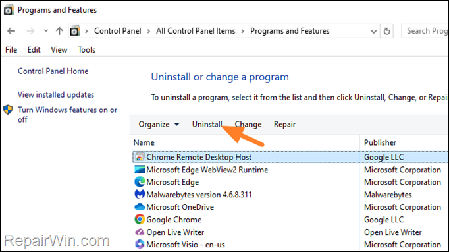Click the All Control Panel Items breadcrumb
Screen dimensions: 449x252
click(196, 31)
